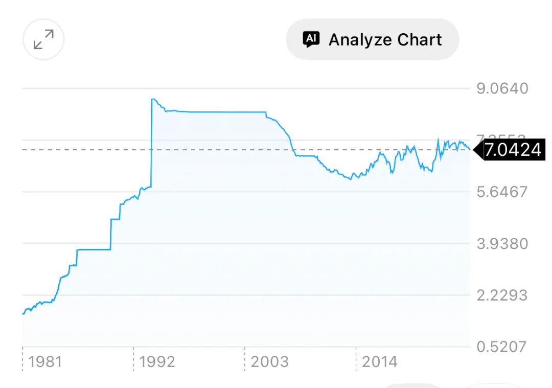
Task: Select the 2003 x-axis year label
Action: click(x=269, y=362)
